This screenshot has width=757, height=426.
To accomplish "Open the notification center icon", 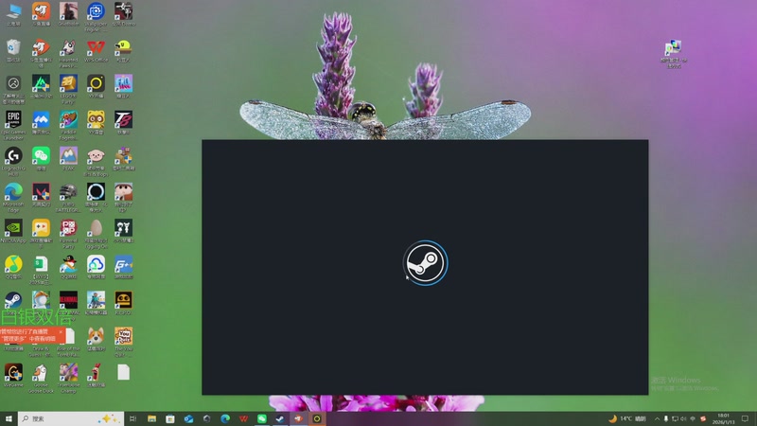I will [x=745, y=418].
